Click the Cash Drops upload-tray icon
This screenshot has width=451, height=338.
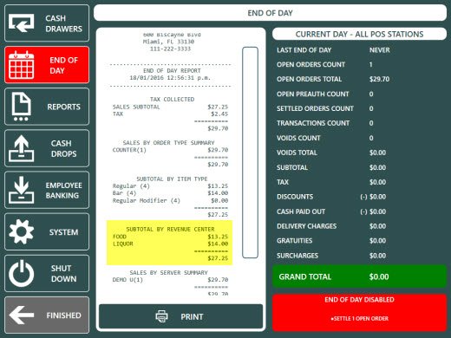(x=21, y=148)
